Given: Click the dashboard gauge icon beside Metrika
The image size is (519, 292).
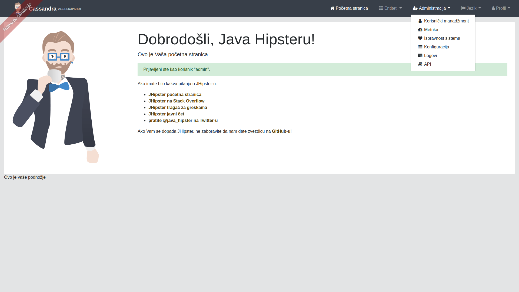Looking at the screenshot, I should click(420, 30).
